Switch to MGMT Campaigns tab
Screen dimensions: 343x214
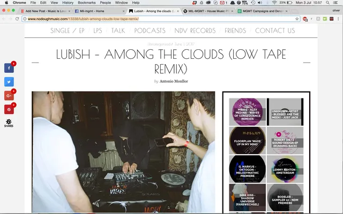click(263, 11)
